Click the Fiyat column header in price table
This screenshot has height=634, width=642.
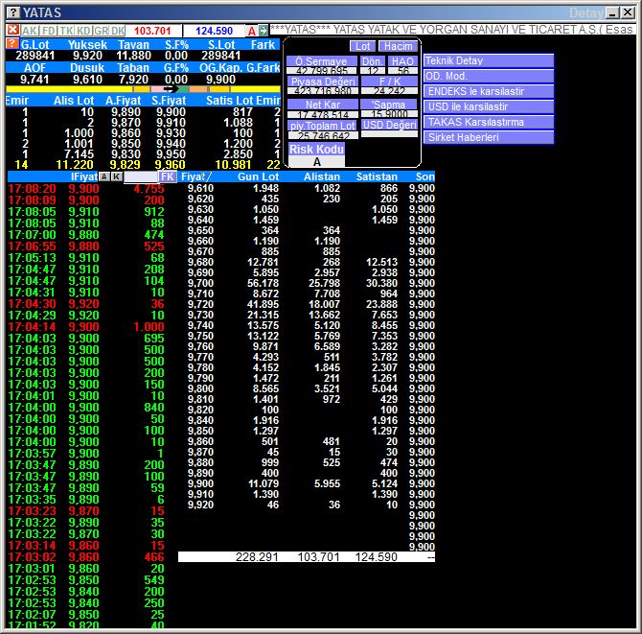(x=196, y=176)
